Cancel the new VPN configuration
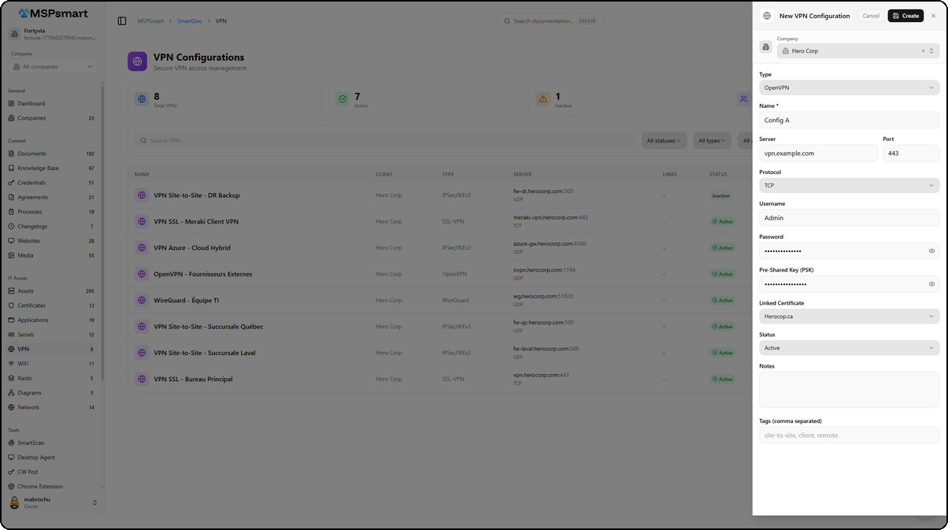 (871, 15)
